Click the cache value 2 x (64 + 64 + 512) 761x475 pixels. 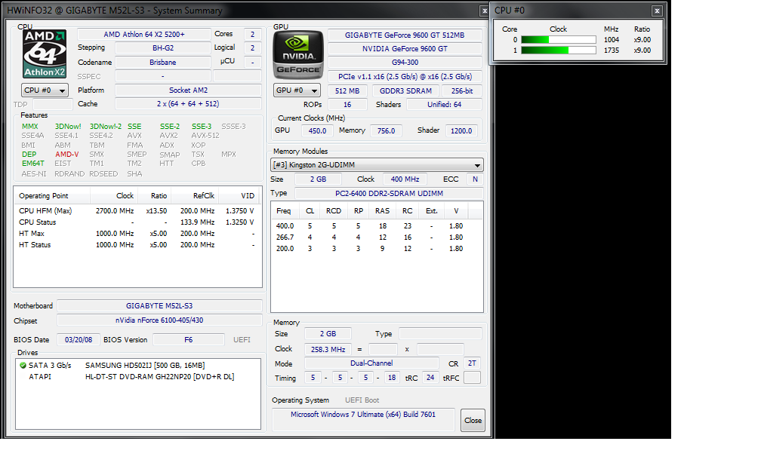188,104
